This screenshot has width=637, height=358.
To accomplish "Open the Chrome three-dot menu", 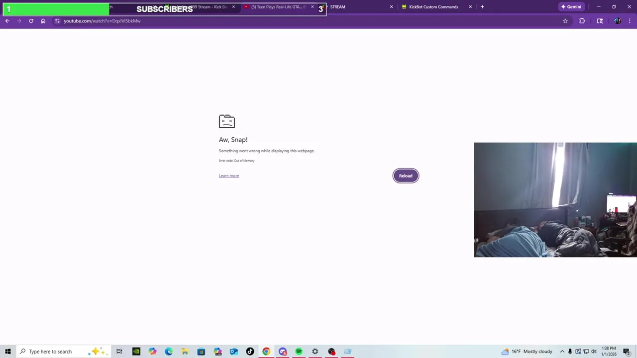I will [x=630, y=21].
